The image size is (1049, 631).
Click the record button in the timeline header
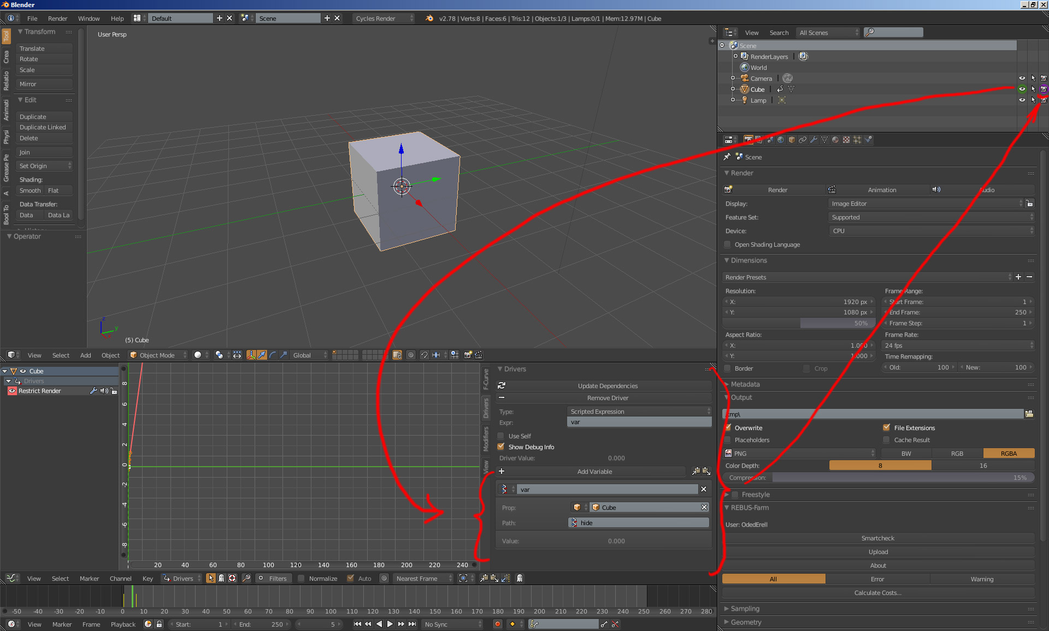click(497, 624)
